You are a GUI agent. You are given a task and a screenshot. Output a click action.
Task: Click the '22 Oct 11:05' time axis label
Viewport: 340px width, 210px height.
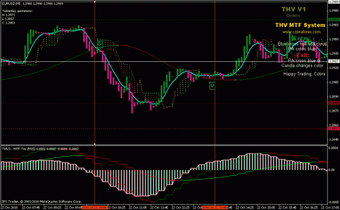coord(138,208)
